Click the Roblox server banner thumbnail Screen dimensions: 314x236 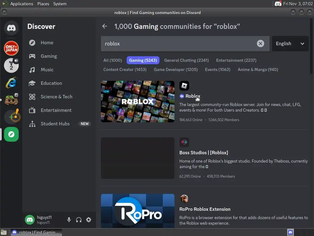[138, 101]
